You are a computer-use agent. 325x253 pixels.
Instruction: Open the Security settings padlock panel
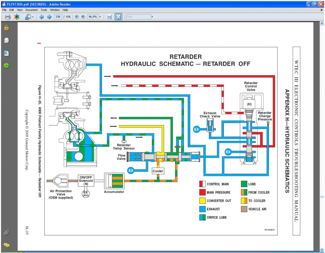6,28
